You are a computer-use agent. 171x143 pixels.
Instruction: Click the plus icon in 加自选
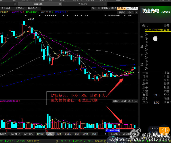(x=127, y=8)
